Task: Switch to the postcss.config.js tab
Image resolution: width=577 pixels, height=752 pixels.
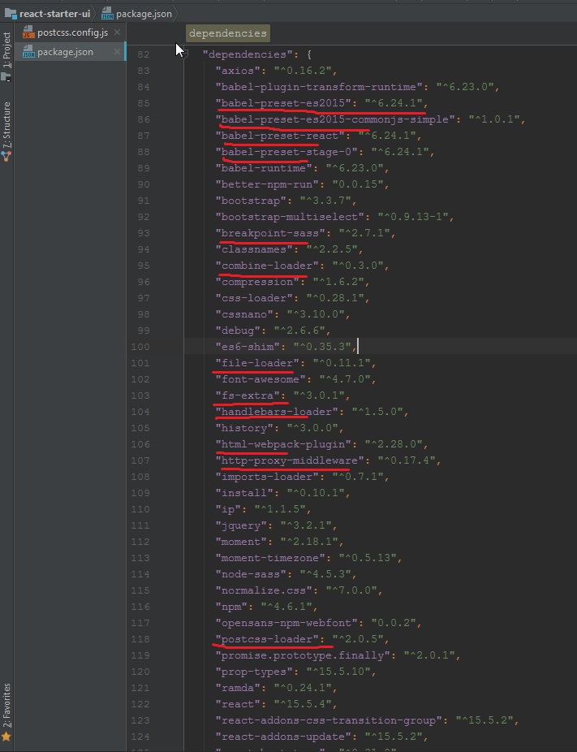Action: [x=72, y=32]
